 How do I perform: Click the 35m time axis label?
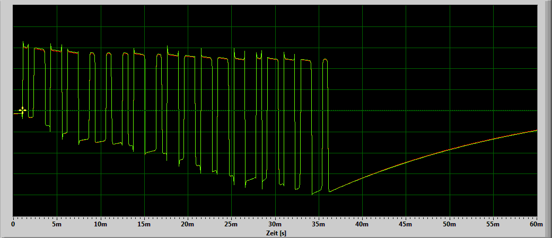pyautogui.click(x=319, y=224)
